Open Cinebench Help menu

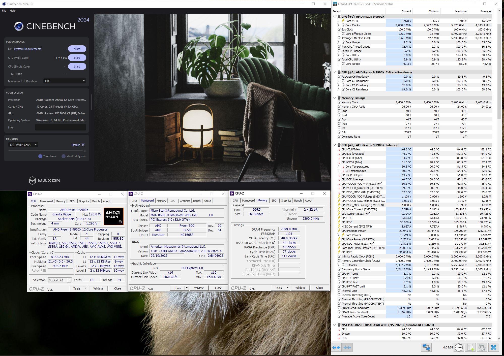click(13, 11)
